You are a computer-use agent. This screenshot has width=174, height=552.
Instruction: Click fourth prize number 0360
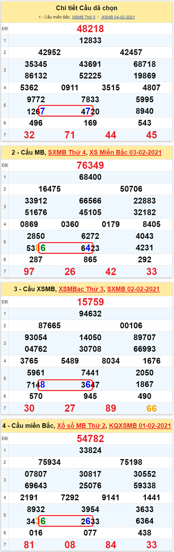(x=70, y=224)
